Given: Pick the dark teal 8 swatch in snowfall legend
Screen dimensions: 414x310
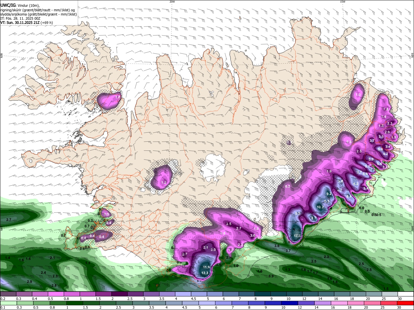Looking at the screenshot, I should [262, 294].
